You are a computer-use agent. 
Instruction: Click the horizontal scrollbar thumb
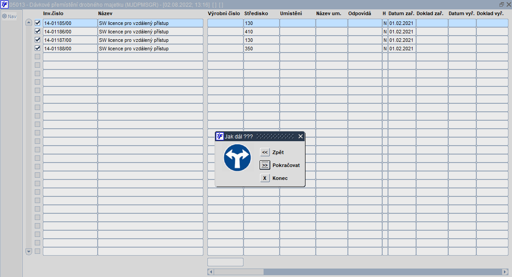click(239, 272)
